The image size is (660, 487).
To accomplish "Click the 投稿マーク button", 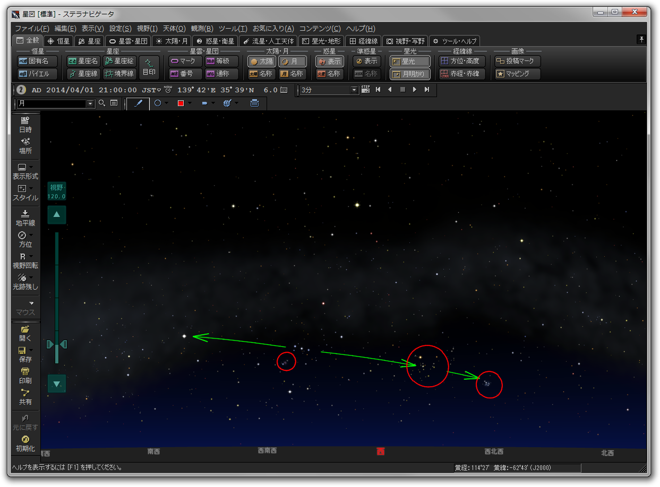I will [x=517, y=61].
